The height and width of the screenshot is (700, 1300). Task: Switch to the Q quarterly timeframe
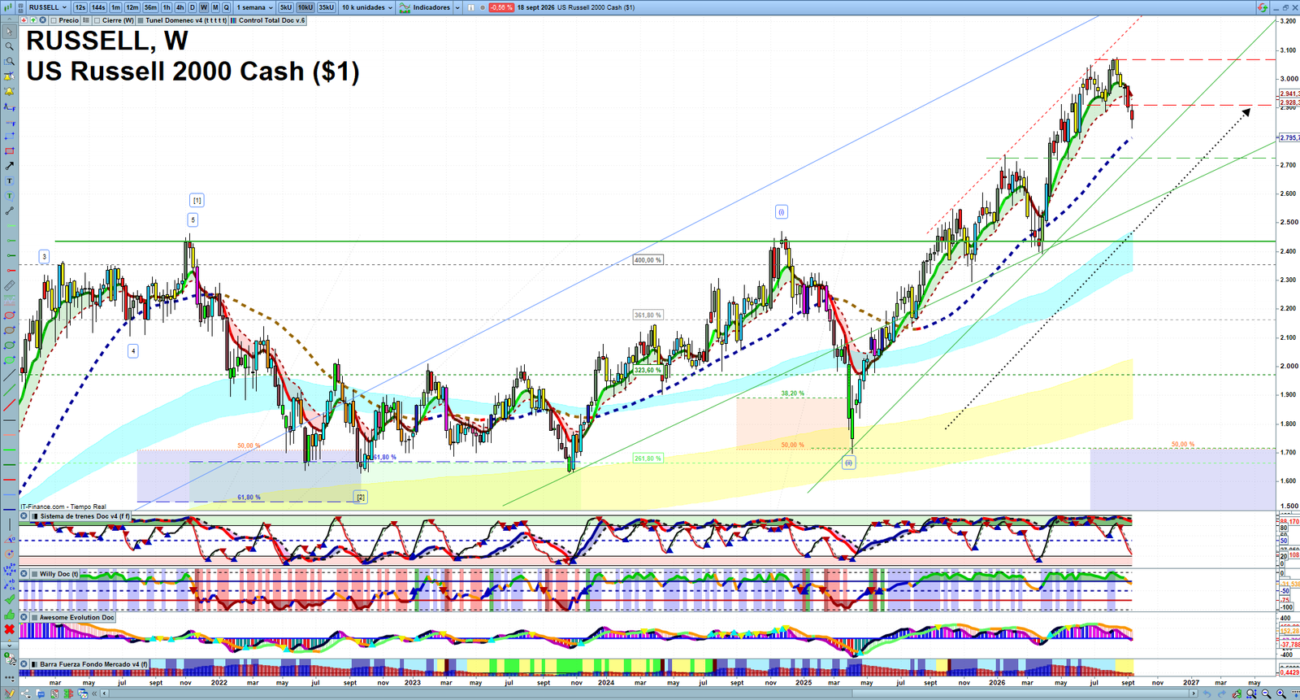click(x=227, y=7)
